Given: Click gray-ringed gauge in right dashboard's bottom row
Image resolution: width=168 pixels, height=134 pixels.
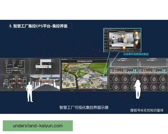Looking at the screenshot, I should point(163,87).
